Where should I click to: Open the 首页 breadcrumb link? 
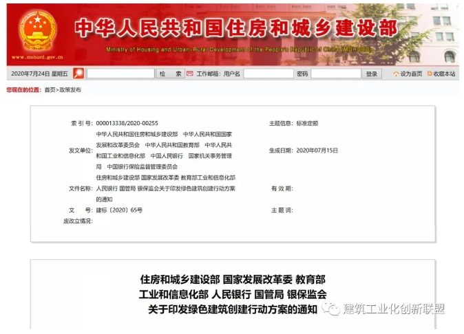(50, 90)
